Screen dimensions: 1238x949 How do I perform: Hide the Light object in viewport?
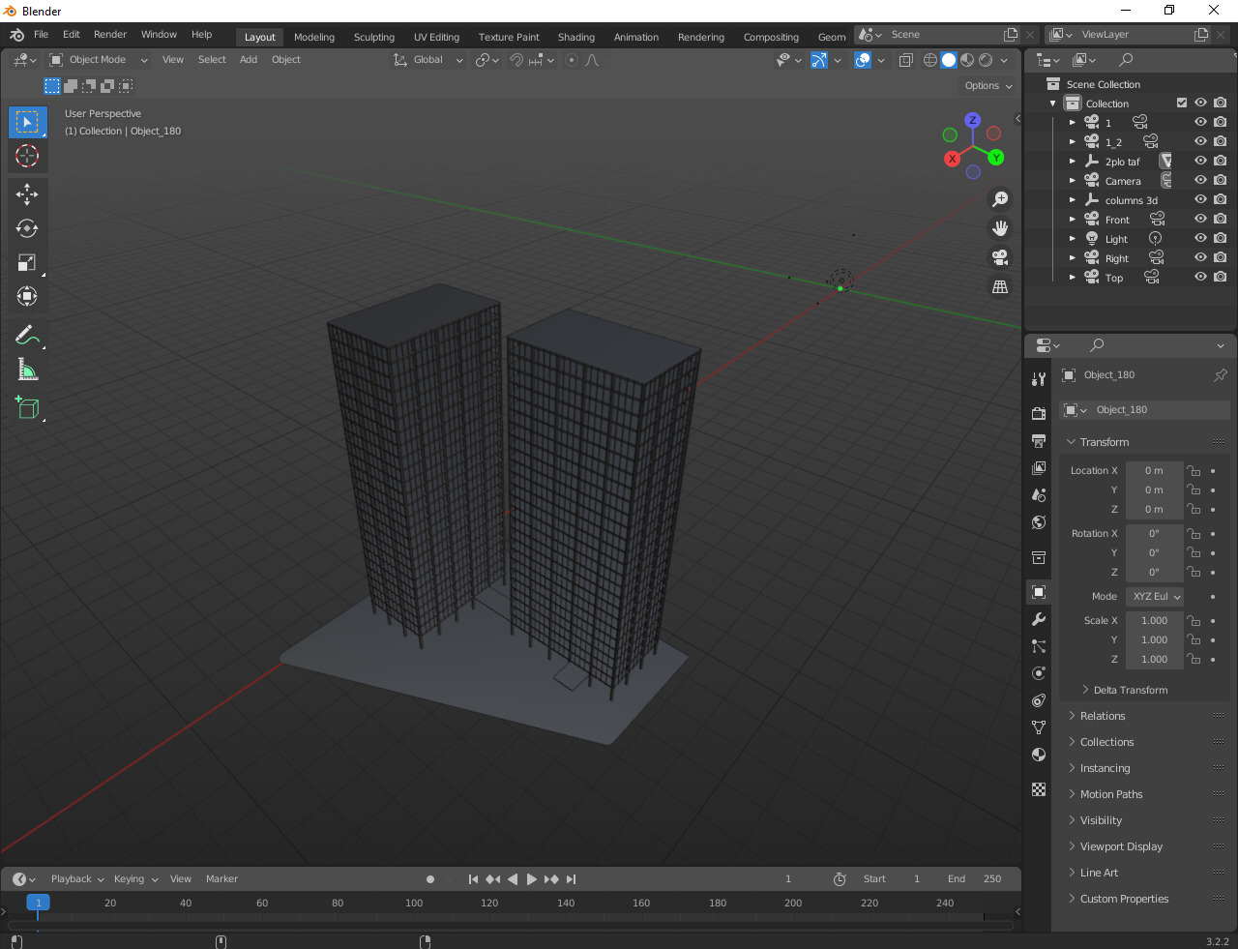tap(1200, 238)
